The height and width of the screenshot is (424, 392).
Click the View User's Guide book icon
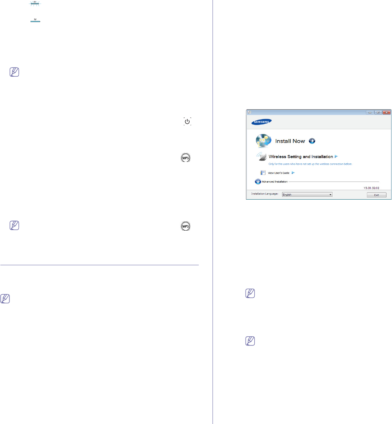pos(263,173)
